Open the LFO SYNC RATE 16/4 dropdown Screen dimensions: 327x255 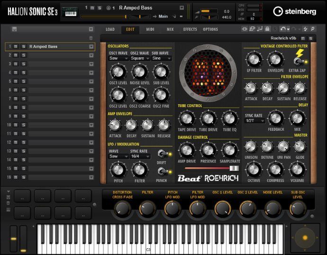(x=140, y=156)
